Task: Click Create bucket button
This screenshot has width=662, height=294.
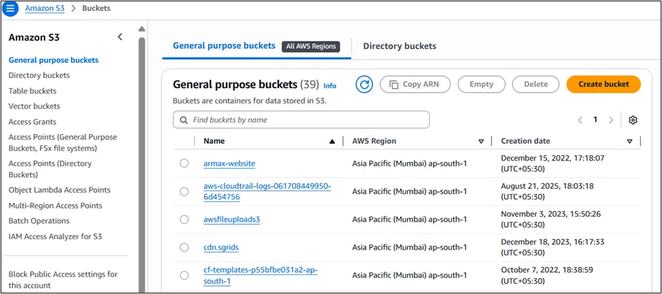Action: click(604, 84)
